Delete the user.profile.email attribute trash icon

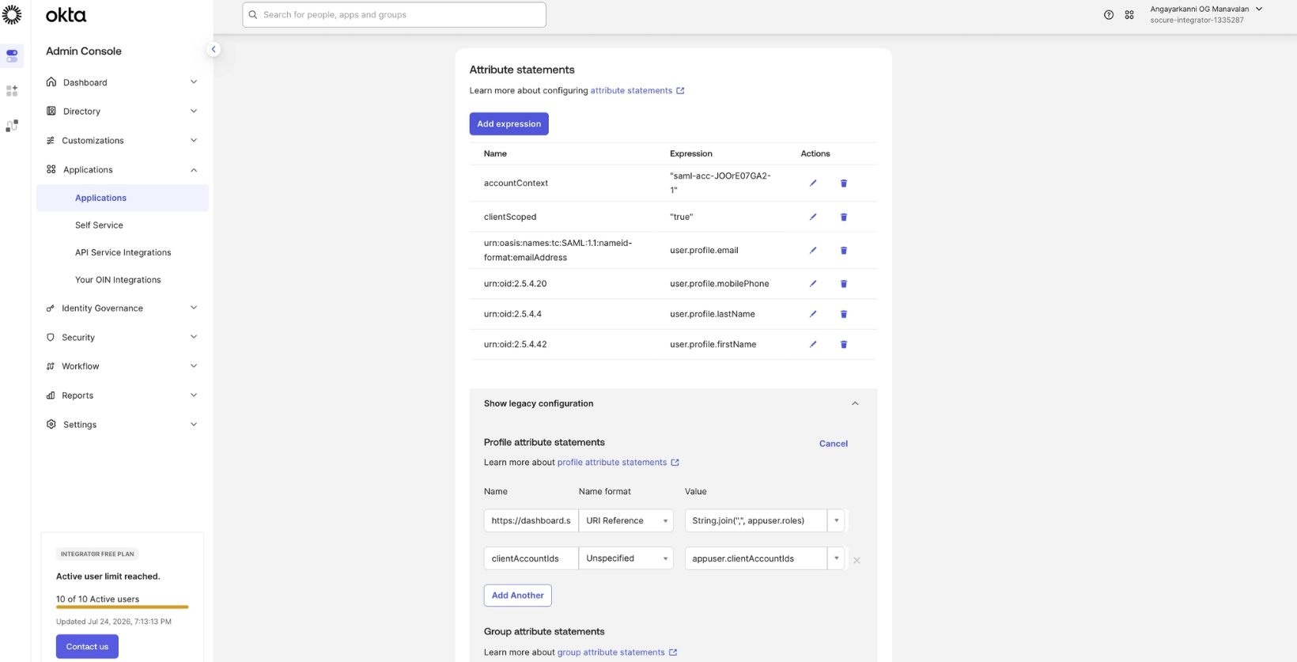click(x=844, y=251)
